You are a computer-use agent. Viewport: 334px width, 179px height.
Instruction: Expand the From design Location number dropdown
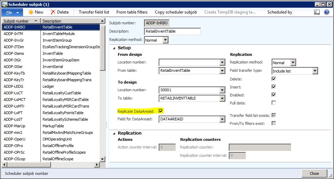tap(222, 62)
